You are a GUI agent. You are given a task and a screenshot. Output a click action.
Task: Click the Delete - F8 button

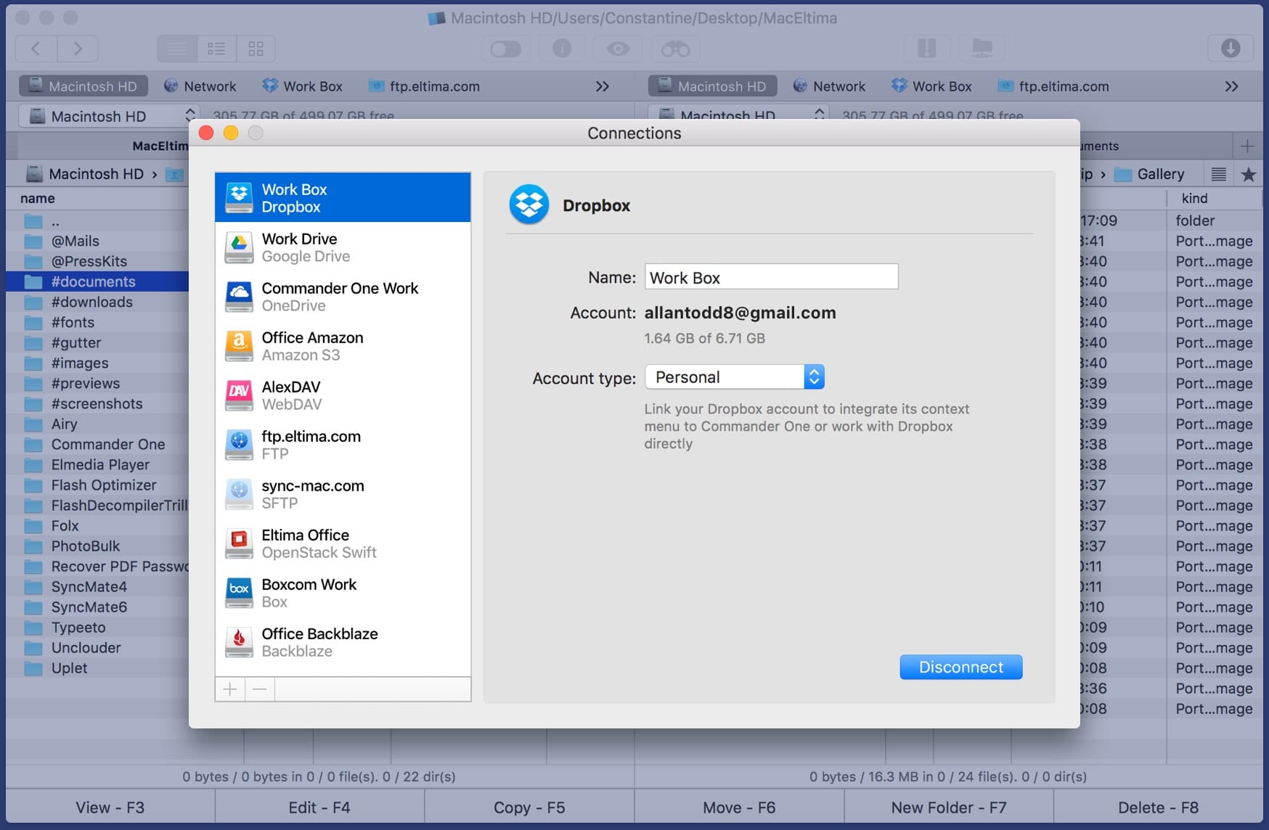click(1159, 808)
